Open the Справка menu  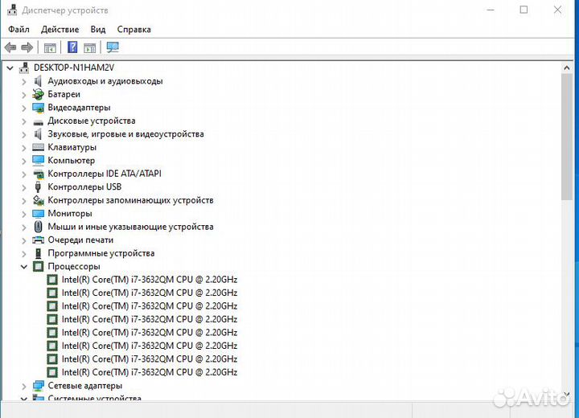pos(133,29)
